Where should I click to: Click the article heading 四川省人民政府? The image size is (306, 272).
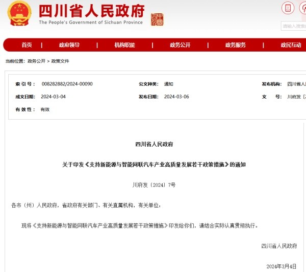[x=154, y=144]
